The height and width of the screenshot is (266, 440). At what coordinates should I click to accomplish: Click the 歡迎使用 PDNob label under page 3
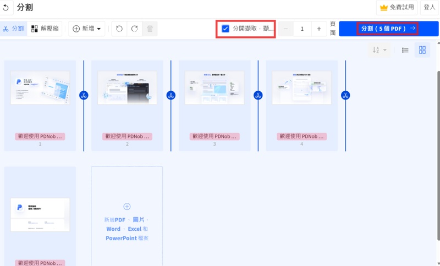click(215, 136)
